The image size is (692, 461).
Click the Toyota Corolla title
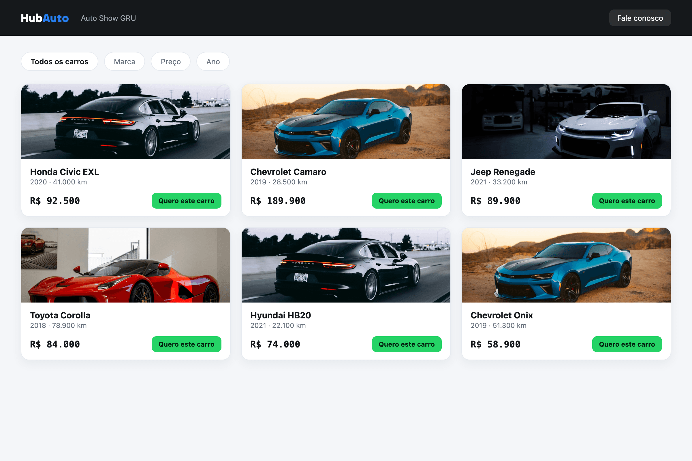(60, 315)
